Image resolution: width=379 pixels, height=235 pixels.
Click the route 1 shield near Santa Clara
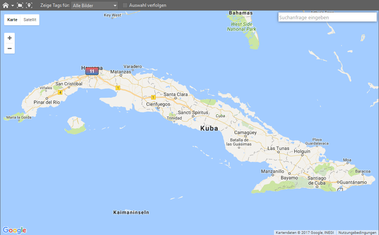click(x=153, y=97)
